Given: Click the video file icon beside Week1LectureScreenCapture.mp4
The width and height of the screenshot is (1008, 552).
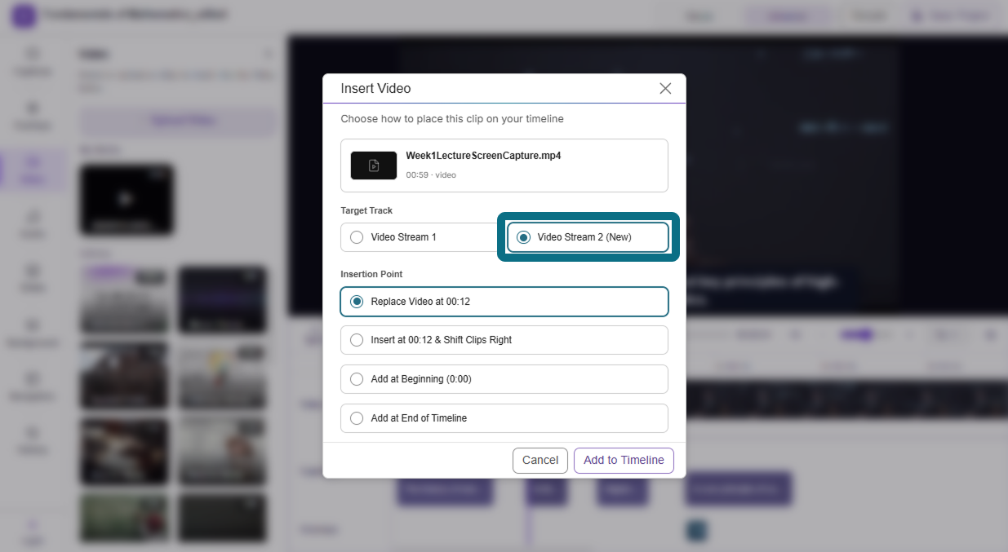Looking at the screenshot, I should pyautogui.click(x=374, y=166).
